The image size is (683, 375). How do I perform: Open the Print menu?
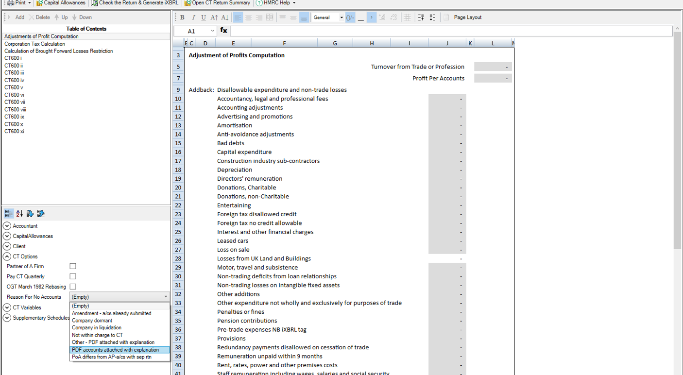coord(19,3)
